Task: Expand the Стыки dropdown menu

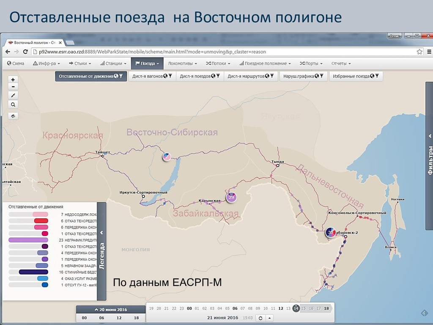Action: pyautogui.click(x=80, y=63)
